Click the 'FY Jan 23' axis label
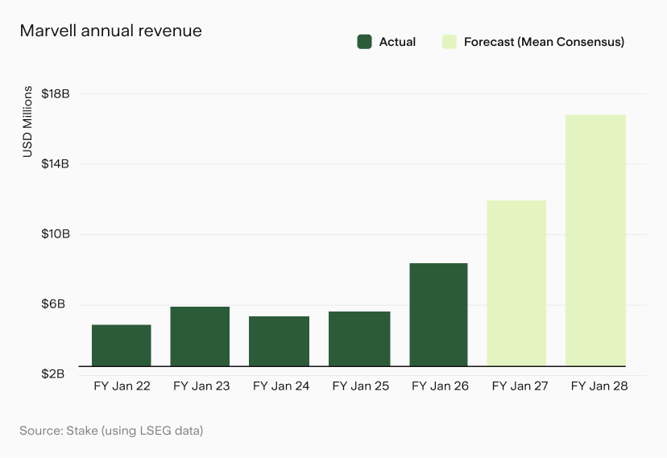 (x=201, y=386)
